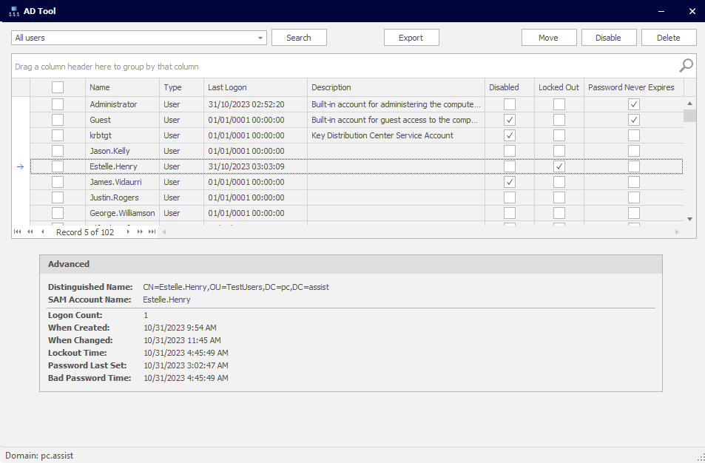Check the select-all checkbox in header
This screenshot has width=705, height=463.
click(58, 87)
